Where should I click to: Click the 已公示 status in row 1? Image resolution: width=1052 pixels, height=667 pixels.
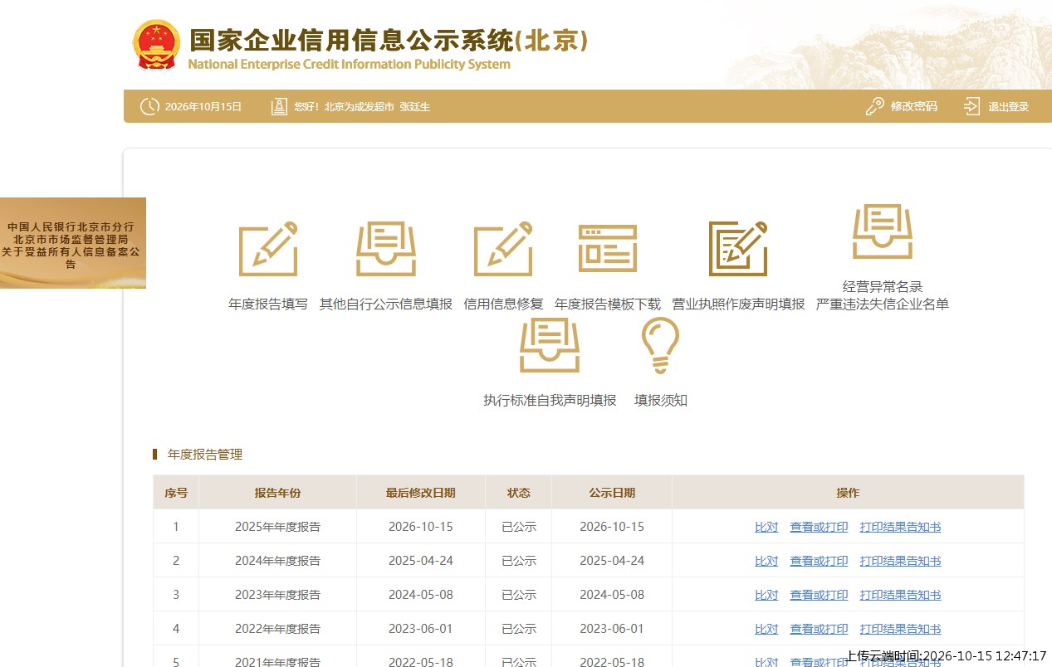pyautogui.click(x=519, y=527)
